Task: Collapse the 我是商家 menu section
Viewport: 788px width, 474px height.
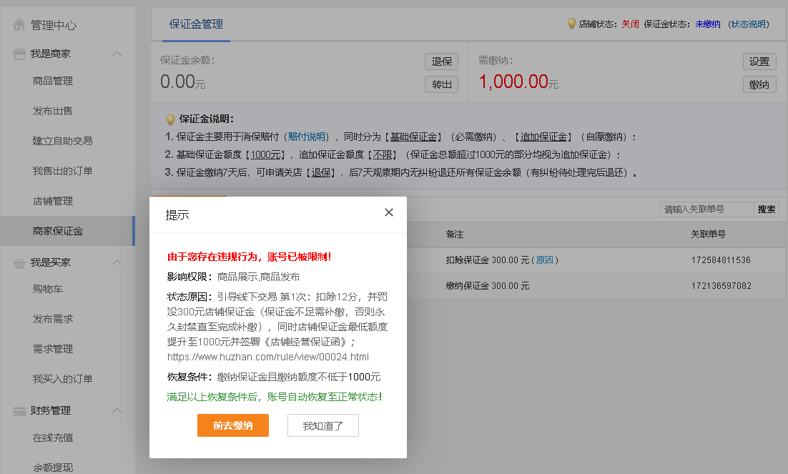Action: (117, 54)
